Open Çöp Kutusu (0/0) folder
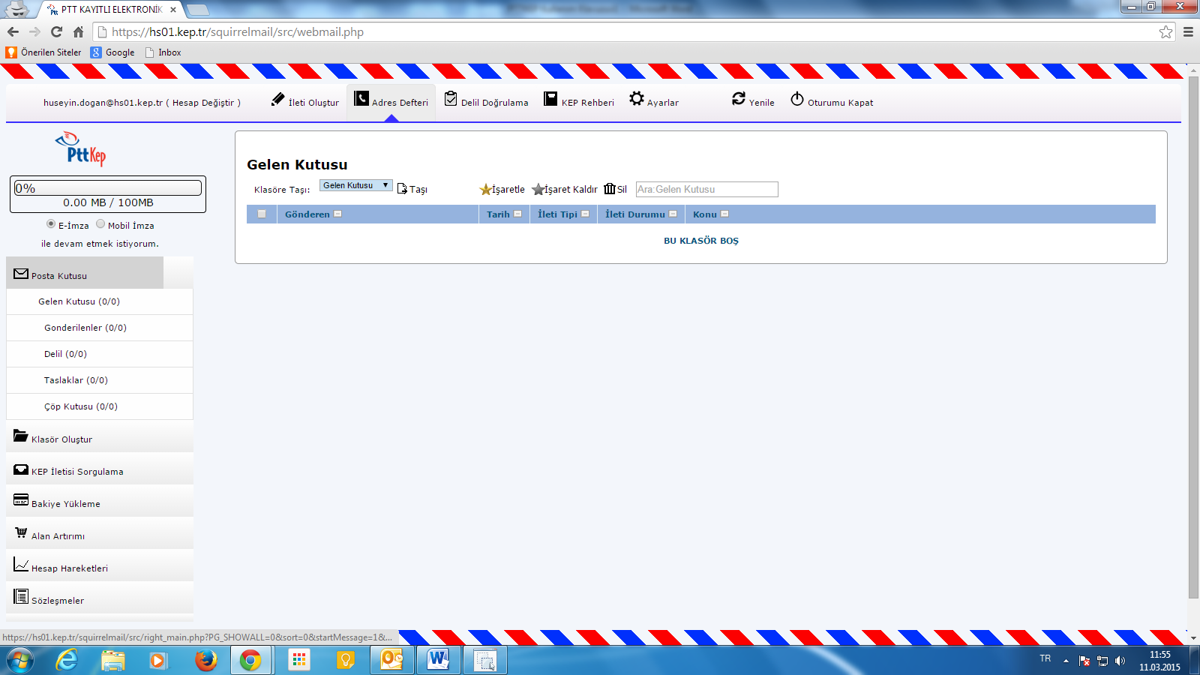 [81, 406]
